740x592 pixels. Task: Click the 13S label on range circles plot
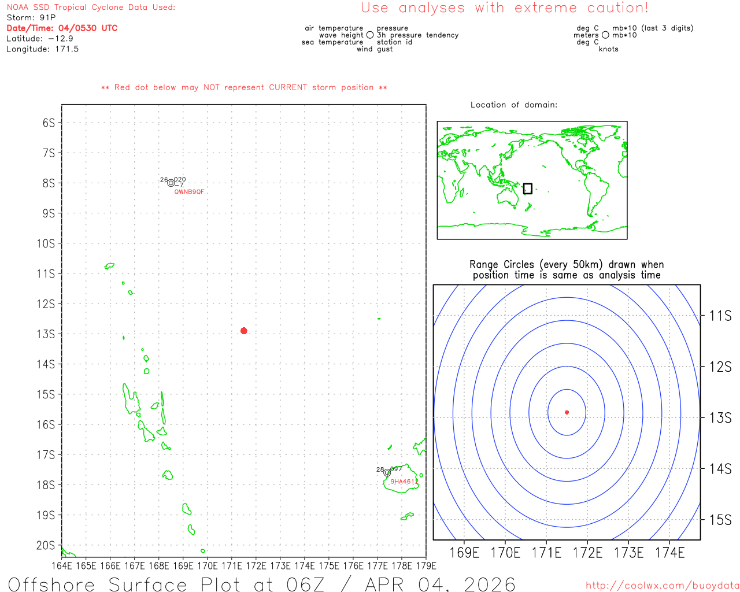[x=720, y=418]
